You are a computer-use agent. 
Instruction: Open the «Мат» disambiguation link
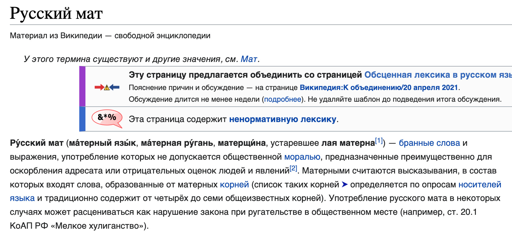(x=249, y=59)
